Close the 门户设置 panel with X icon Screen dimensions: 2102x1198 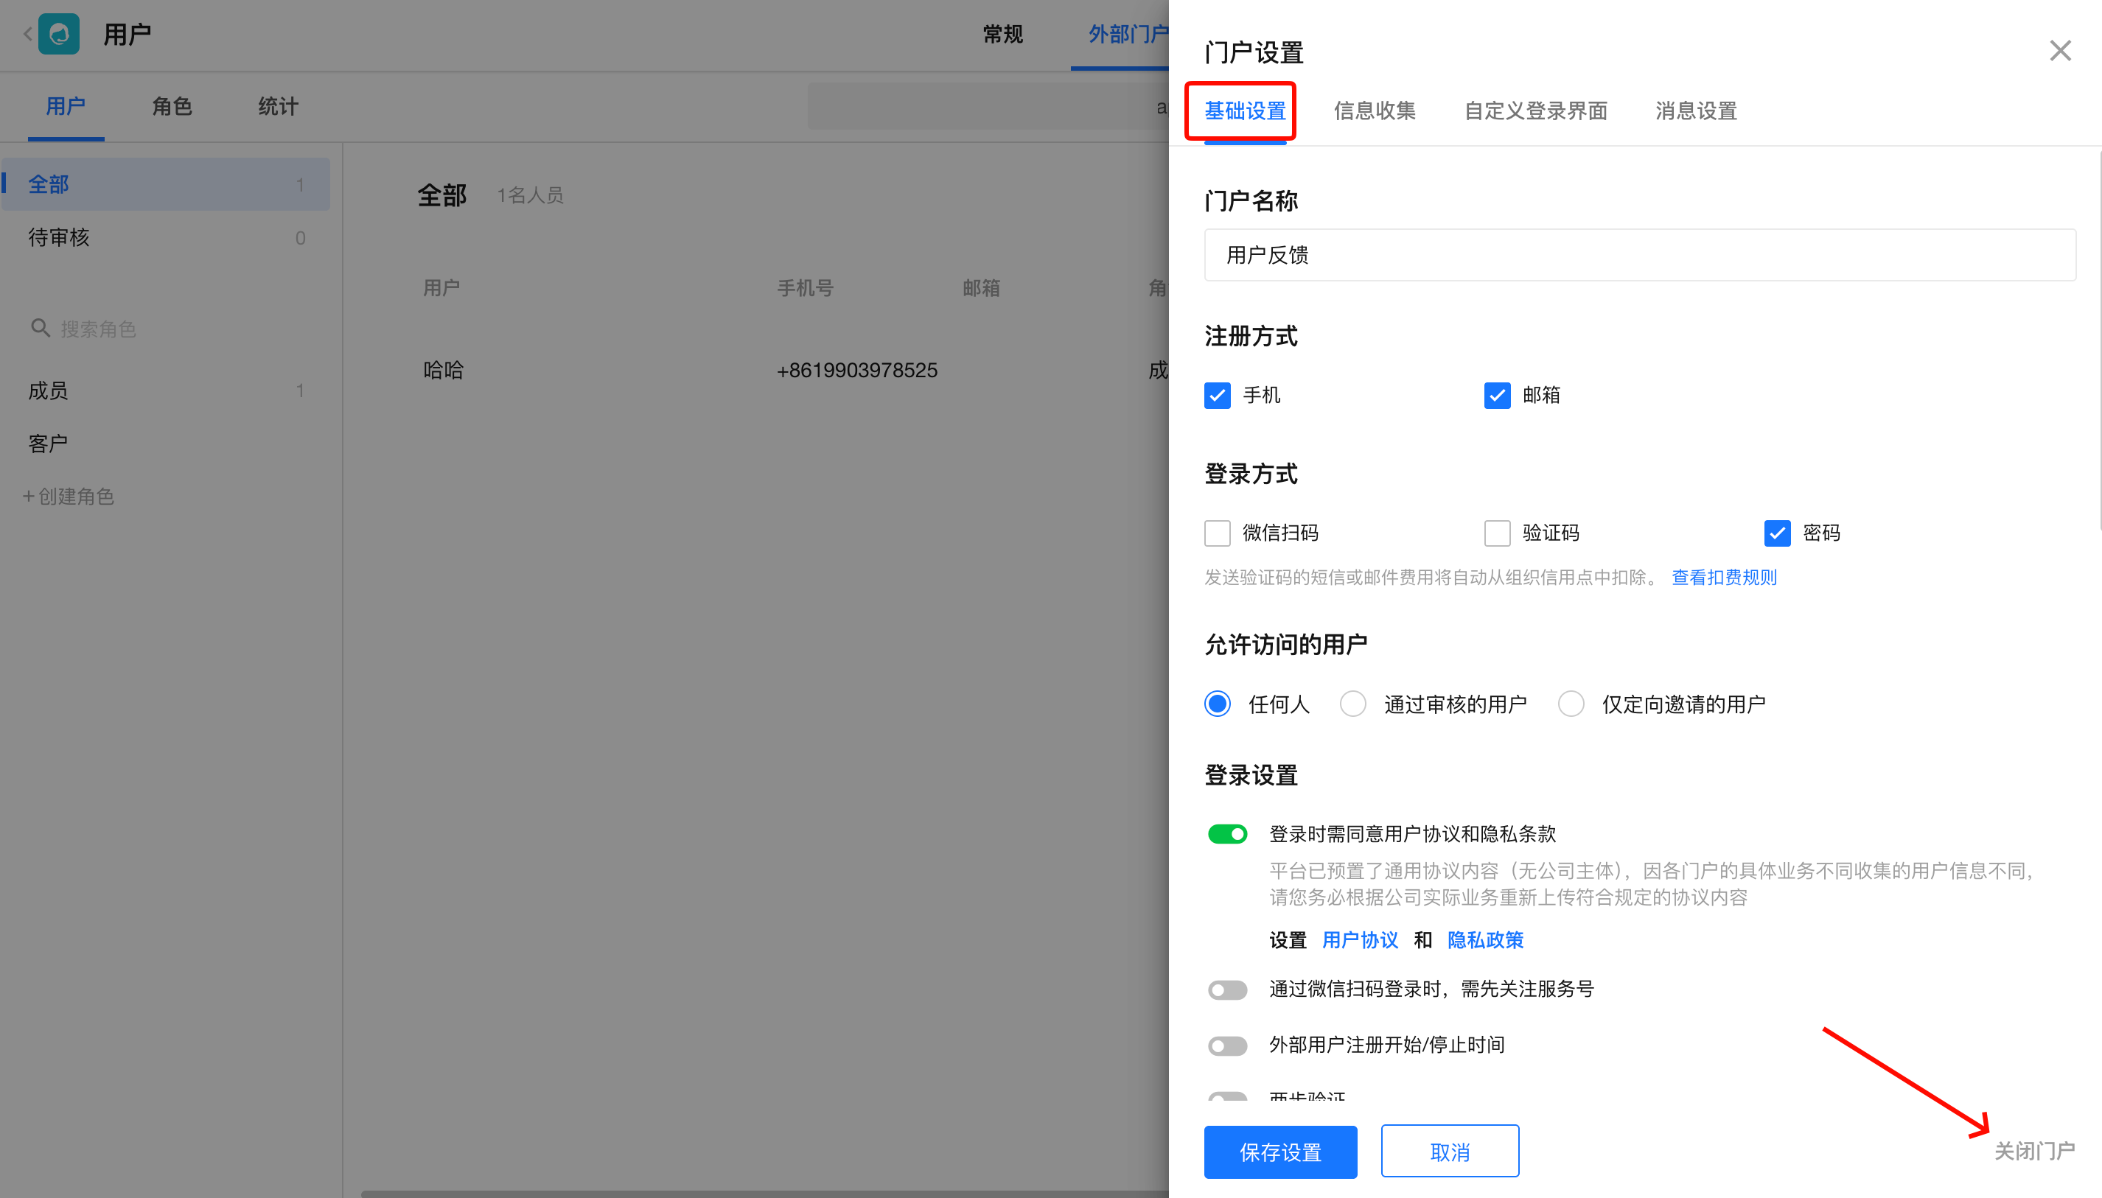(x=2060, y=51)
